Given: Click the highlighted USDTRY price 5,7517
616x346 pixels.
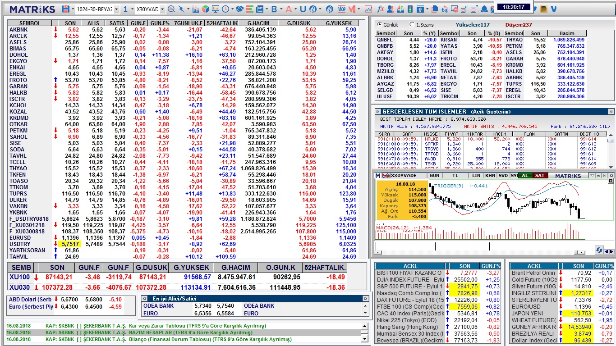Looking at the screenshot, I should [70, 244].
